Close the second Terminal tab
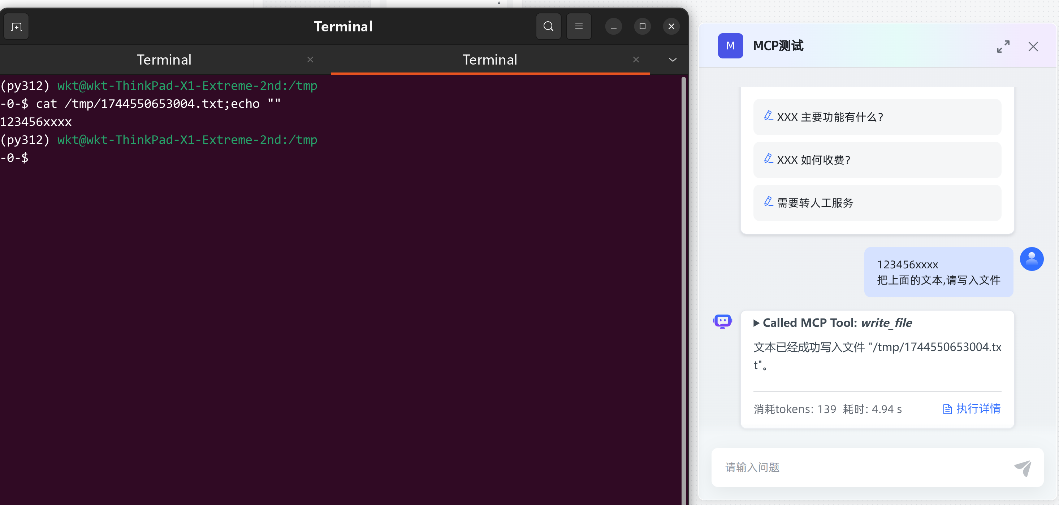This screenshot has height=505, width=1059. pyautogui.click(x=636, y=60)
